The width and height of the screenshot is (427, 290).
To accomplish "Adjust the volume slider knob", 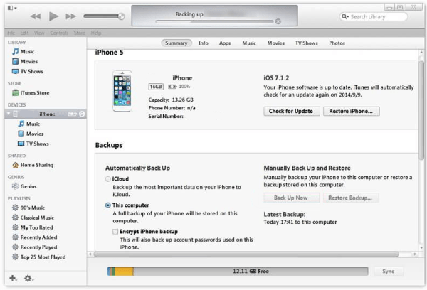I will coord(121,16).
